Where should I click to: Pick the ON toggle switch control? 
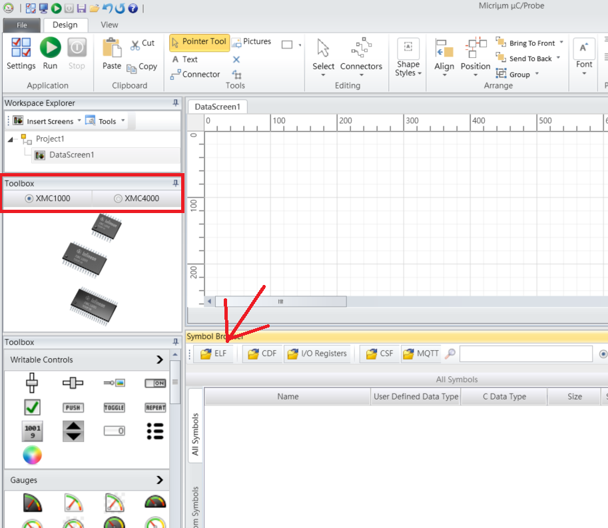point(154,383)
